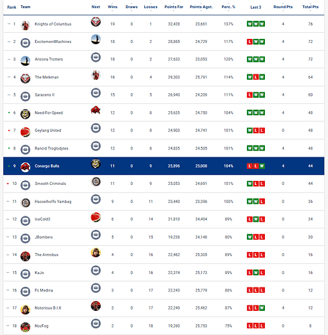Open Rancid Troglodytes team page
This screenshot has width=328, height=335.
52,148
